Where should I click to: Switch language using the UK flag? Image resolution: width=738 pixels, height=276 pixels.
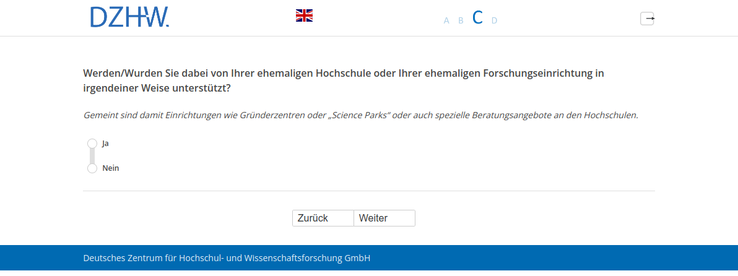[304, 15]
